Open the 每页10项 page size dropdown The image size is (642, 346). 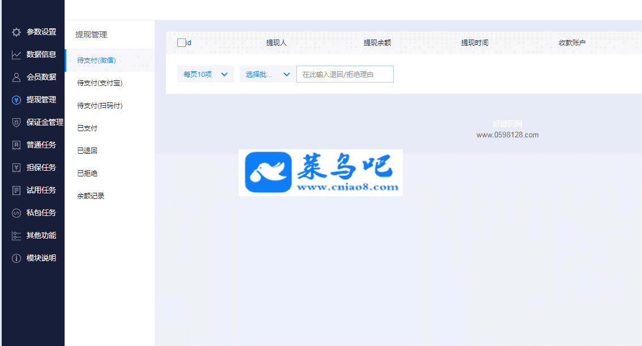pos(205,74)
